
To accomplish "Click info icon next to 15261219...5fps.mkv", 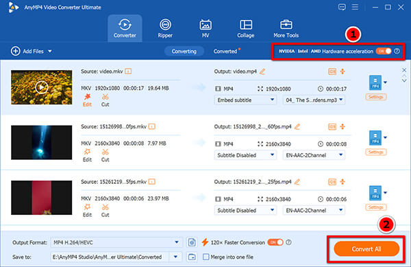I will (152, 182).
